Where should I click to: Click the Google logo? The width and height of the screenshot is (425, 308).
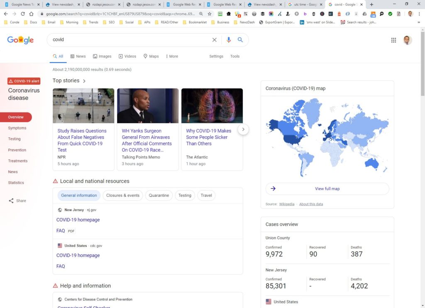20,40
